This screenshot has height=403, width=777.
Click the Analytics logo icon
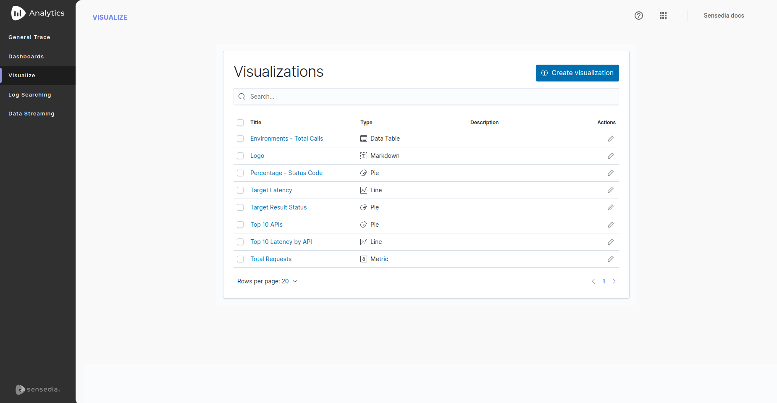[x=18, y=13]
